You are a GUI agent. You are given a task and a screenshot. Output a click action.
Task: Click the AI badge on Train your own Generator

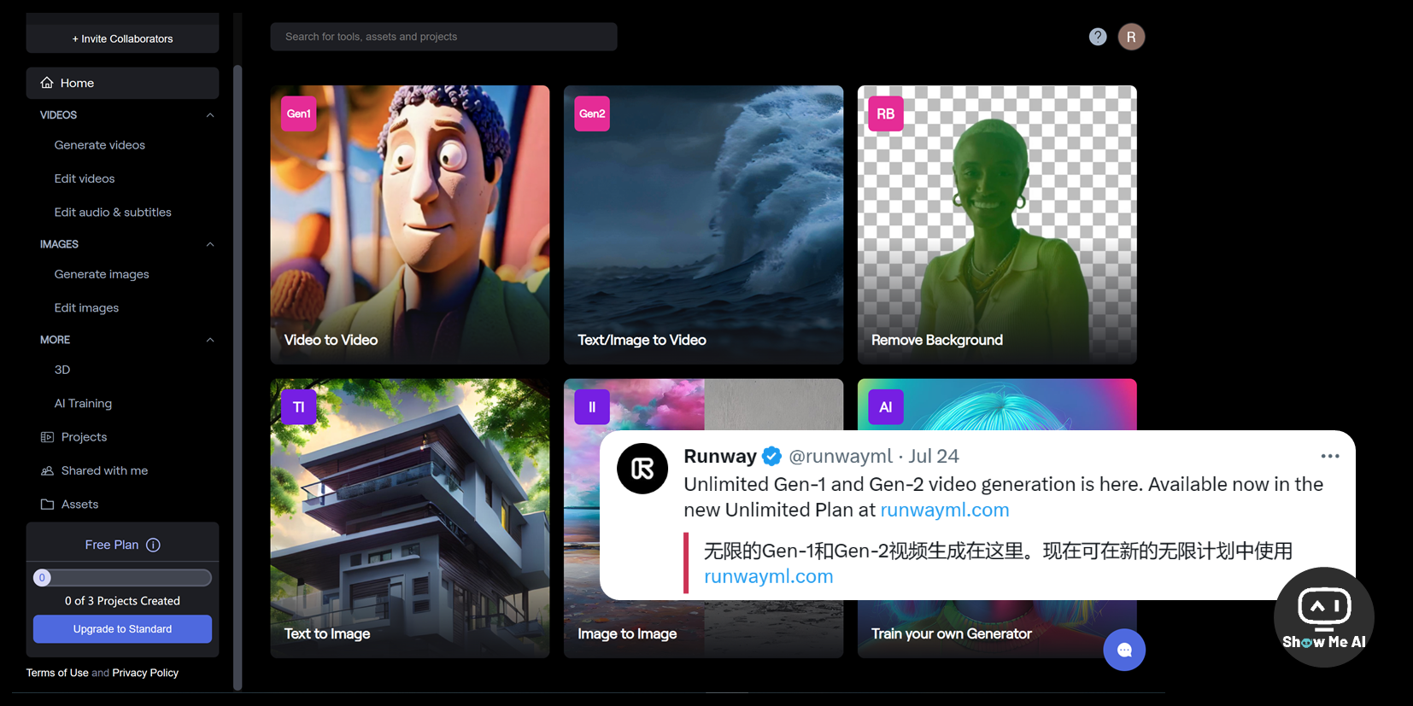(886, 407)
